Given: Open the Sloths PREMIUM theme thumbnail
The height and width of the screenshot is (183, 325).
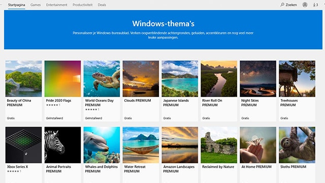Looking at the screenshot, I should coord(297,145).
